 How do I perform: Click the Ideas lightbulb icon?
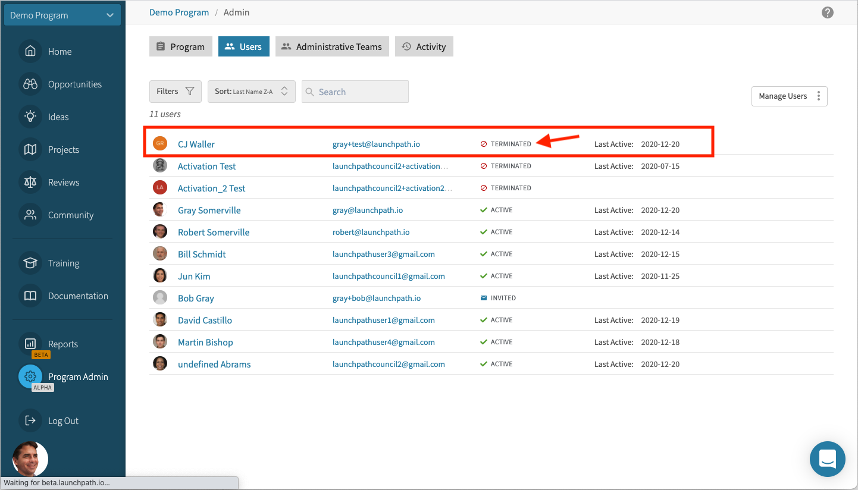[x=30, y=117]
